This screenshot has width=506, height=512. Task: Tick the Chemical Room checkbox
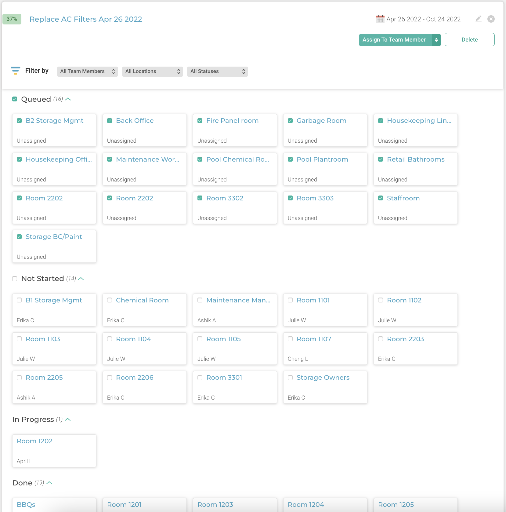[x=110, y=300]
